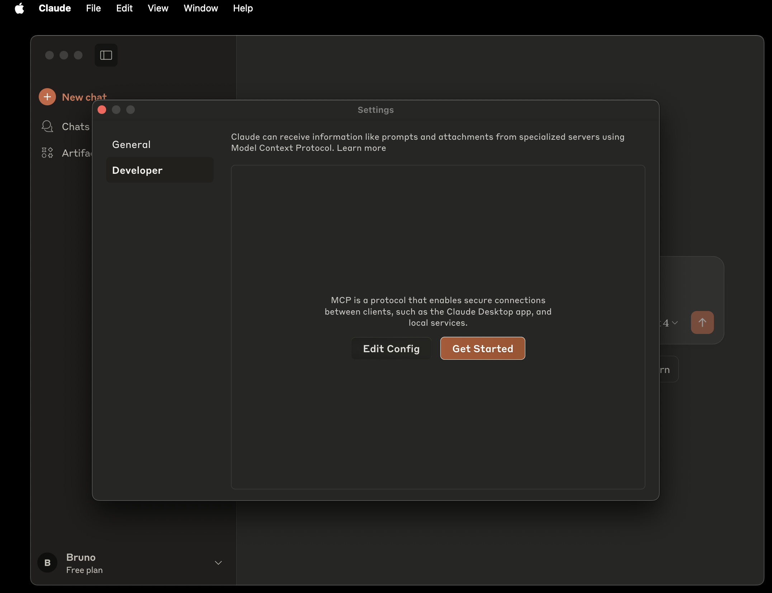Open the Claude menu in menu bar
772x593 pixels.
(55, 8)
